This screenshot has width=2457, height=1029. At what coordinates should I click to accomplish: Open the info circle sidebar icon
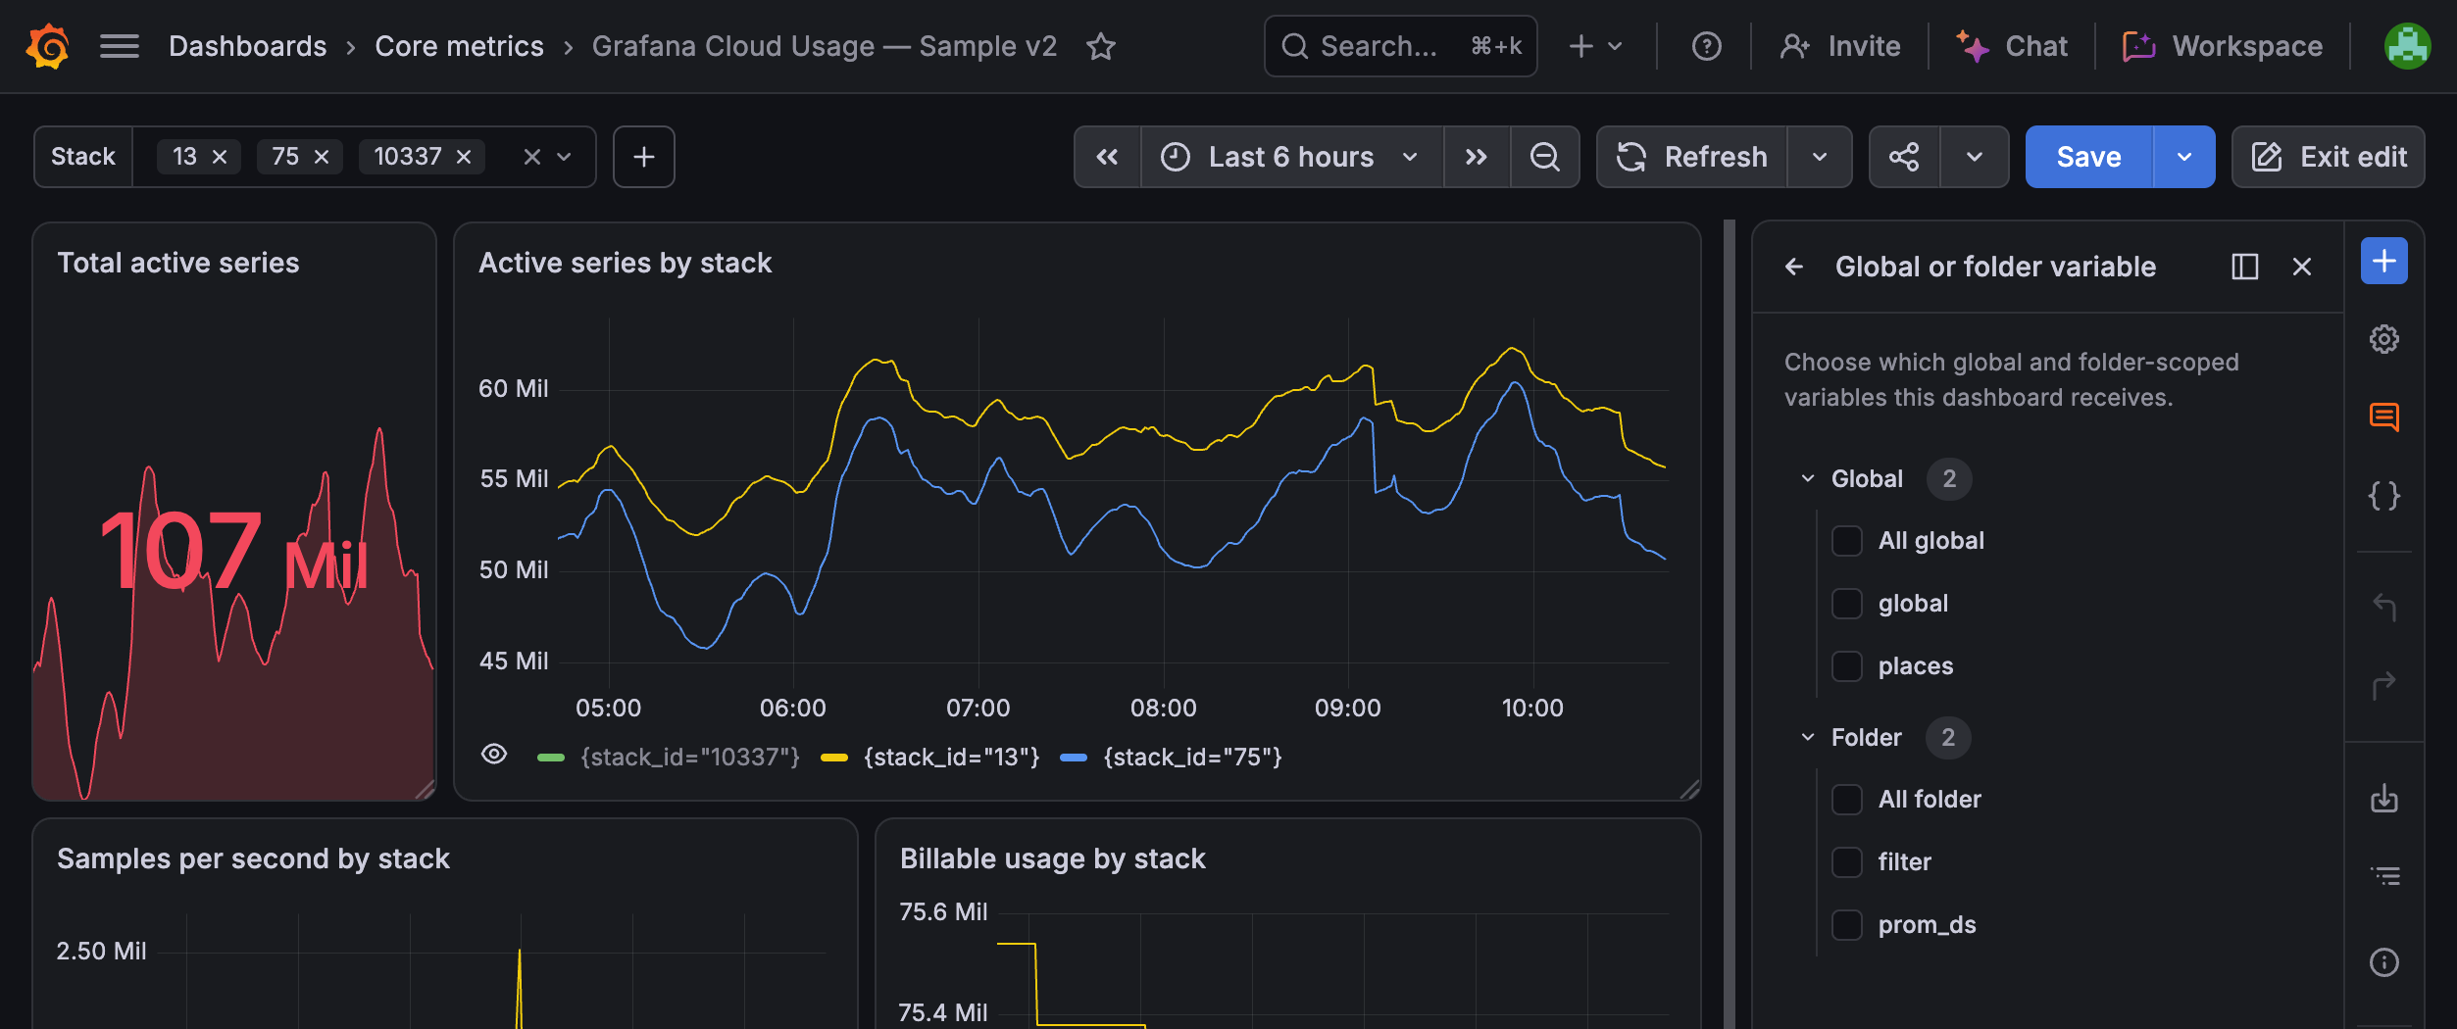coord(2384,962)
